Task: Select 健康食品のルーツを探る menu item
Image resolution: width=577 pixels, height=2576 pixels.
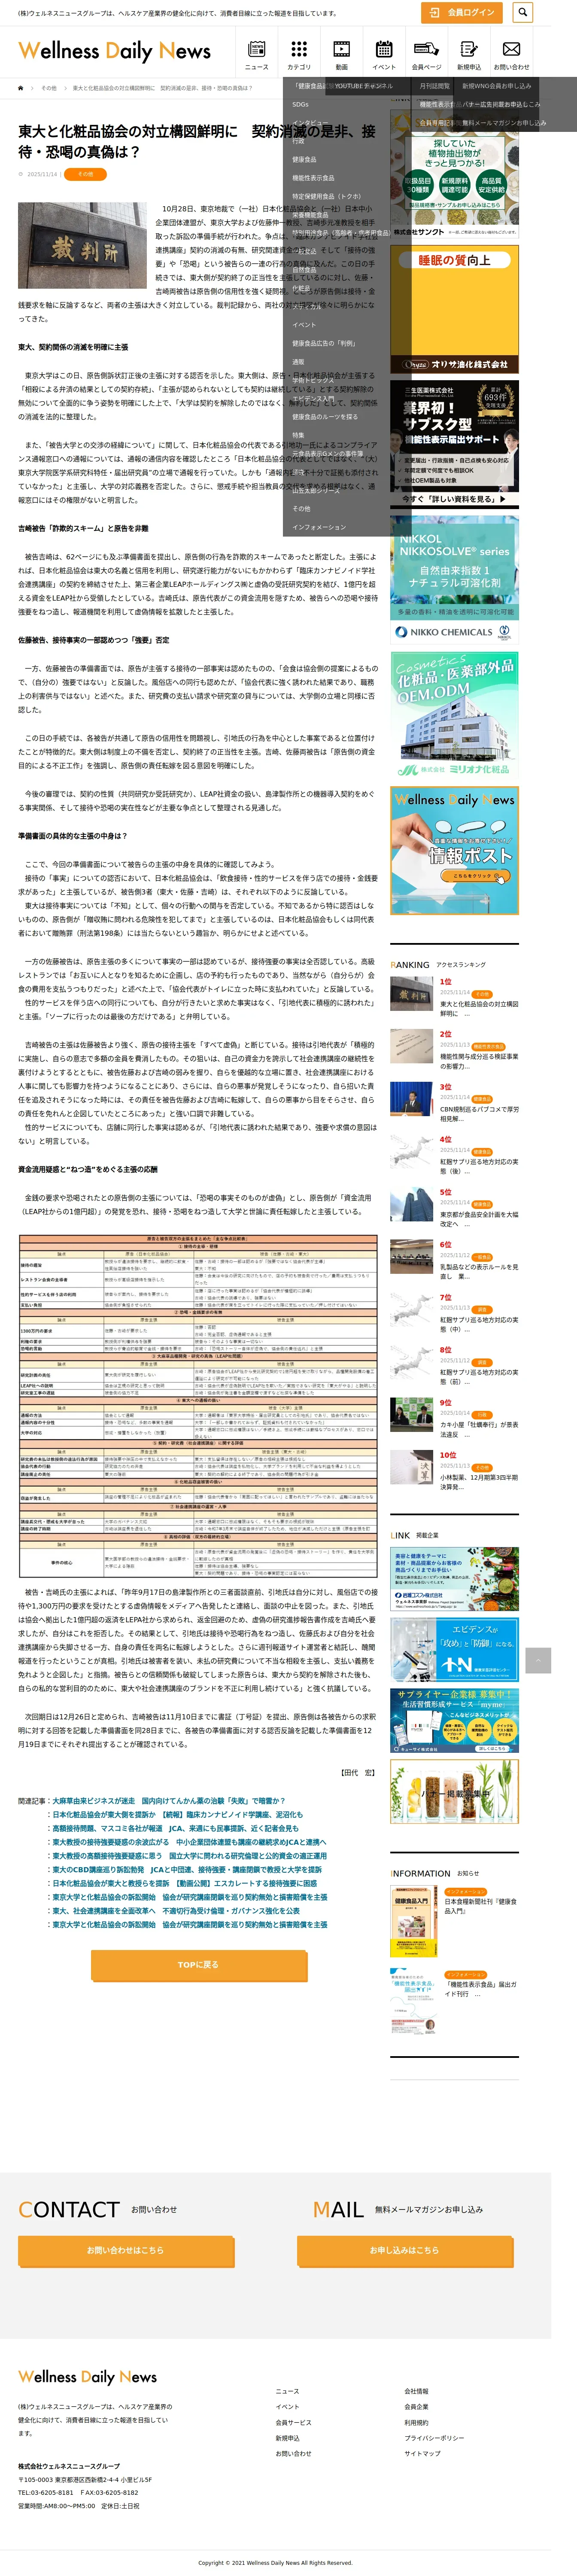Action: [324, 417]
